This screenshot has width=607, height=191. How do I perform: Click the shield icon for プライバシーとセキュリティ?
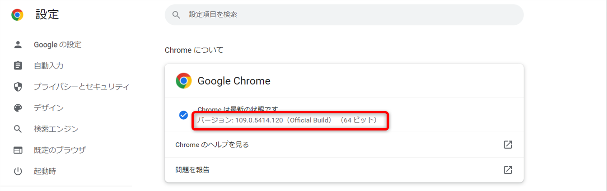click(x=18, y=87)
